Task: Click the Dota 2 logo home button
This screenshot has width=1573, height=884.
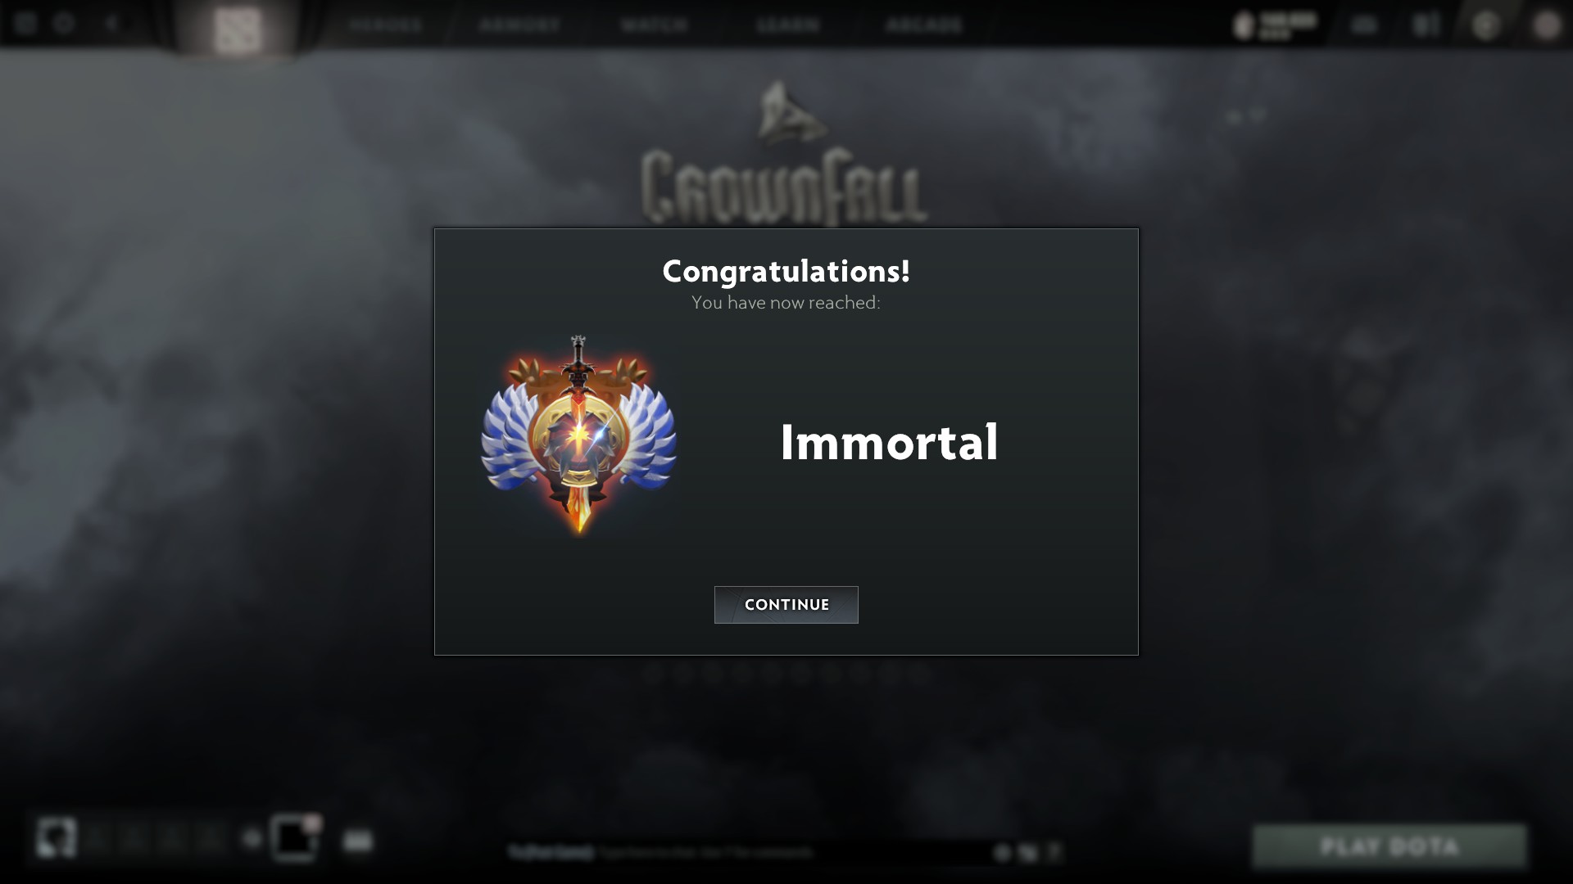Action: (238, 29)
